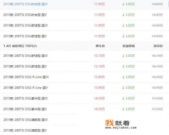The width and height of the screenshot is (169, 135).
Task: Click 16.99万 guide price for 280TSI R-Line 国V
Action: click(157, 88)
